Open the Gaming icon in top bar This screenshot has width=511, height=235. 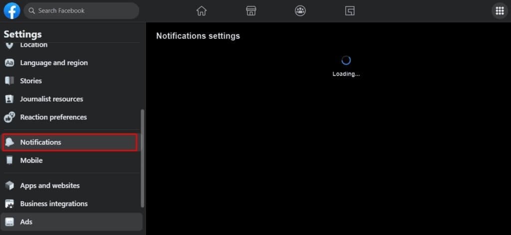pyautogui.click(x=350, y=11)
